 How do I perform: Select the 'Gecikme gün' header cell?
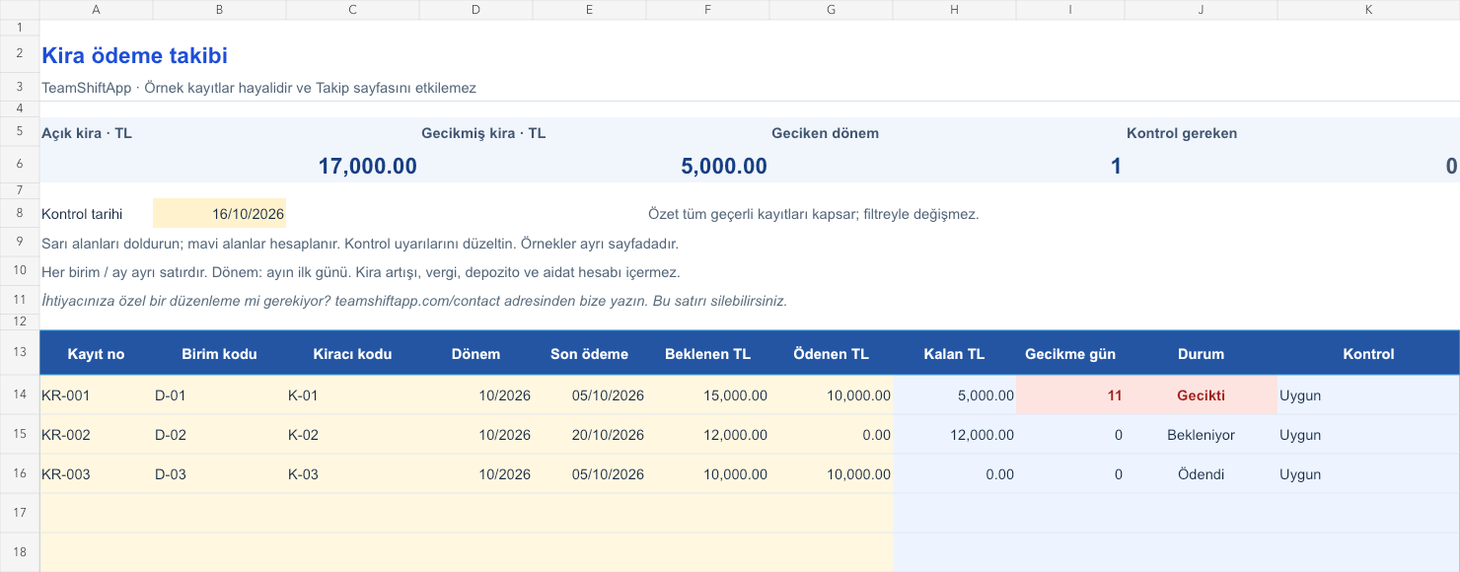pos(1070,354)
